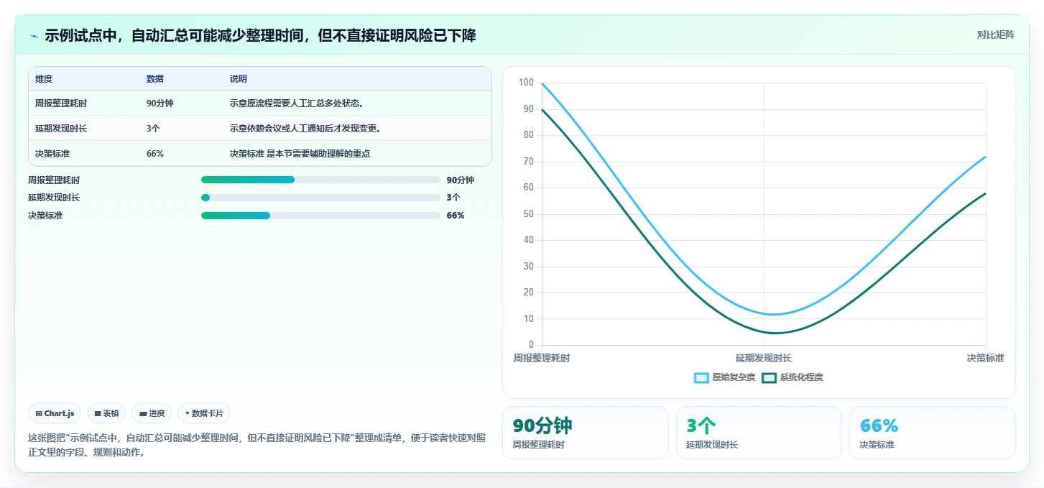Click the 决策标准 table row label

click(52, 154)
